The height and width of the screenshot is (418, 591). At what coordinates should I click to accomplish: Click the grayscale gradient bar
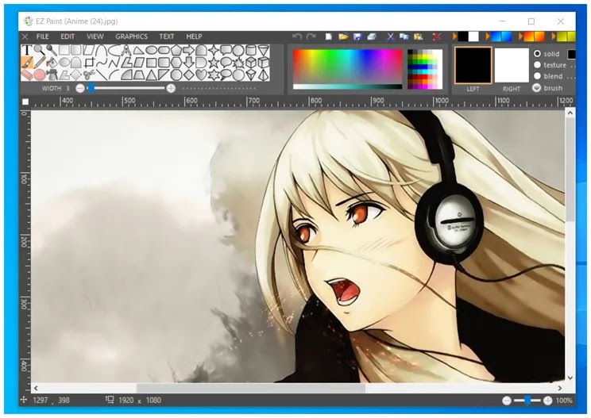(347, 87)
